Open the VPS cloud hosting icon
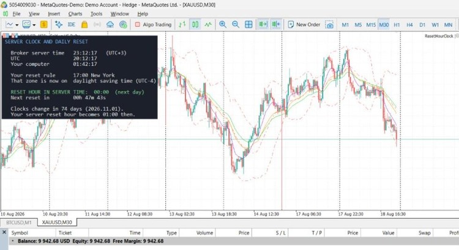This screenshot has width=459, height=250. point(110,24)
